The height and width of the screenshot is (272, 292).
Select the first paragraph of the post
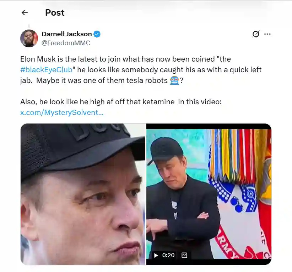coord(141,70)
